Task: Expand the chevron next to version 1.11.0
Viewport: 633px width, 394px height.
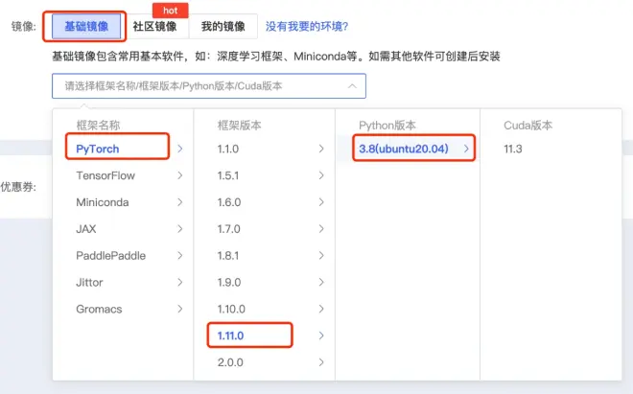Action: (x=321, y=336)
